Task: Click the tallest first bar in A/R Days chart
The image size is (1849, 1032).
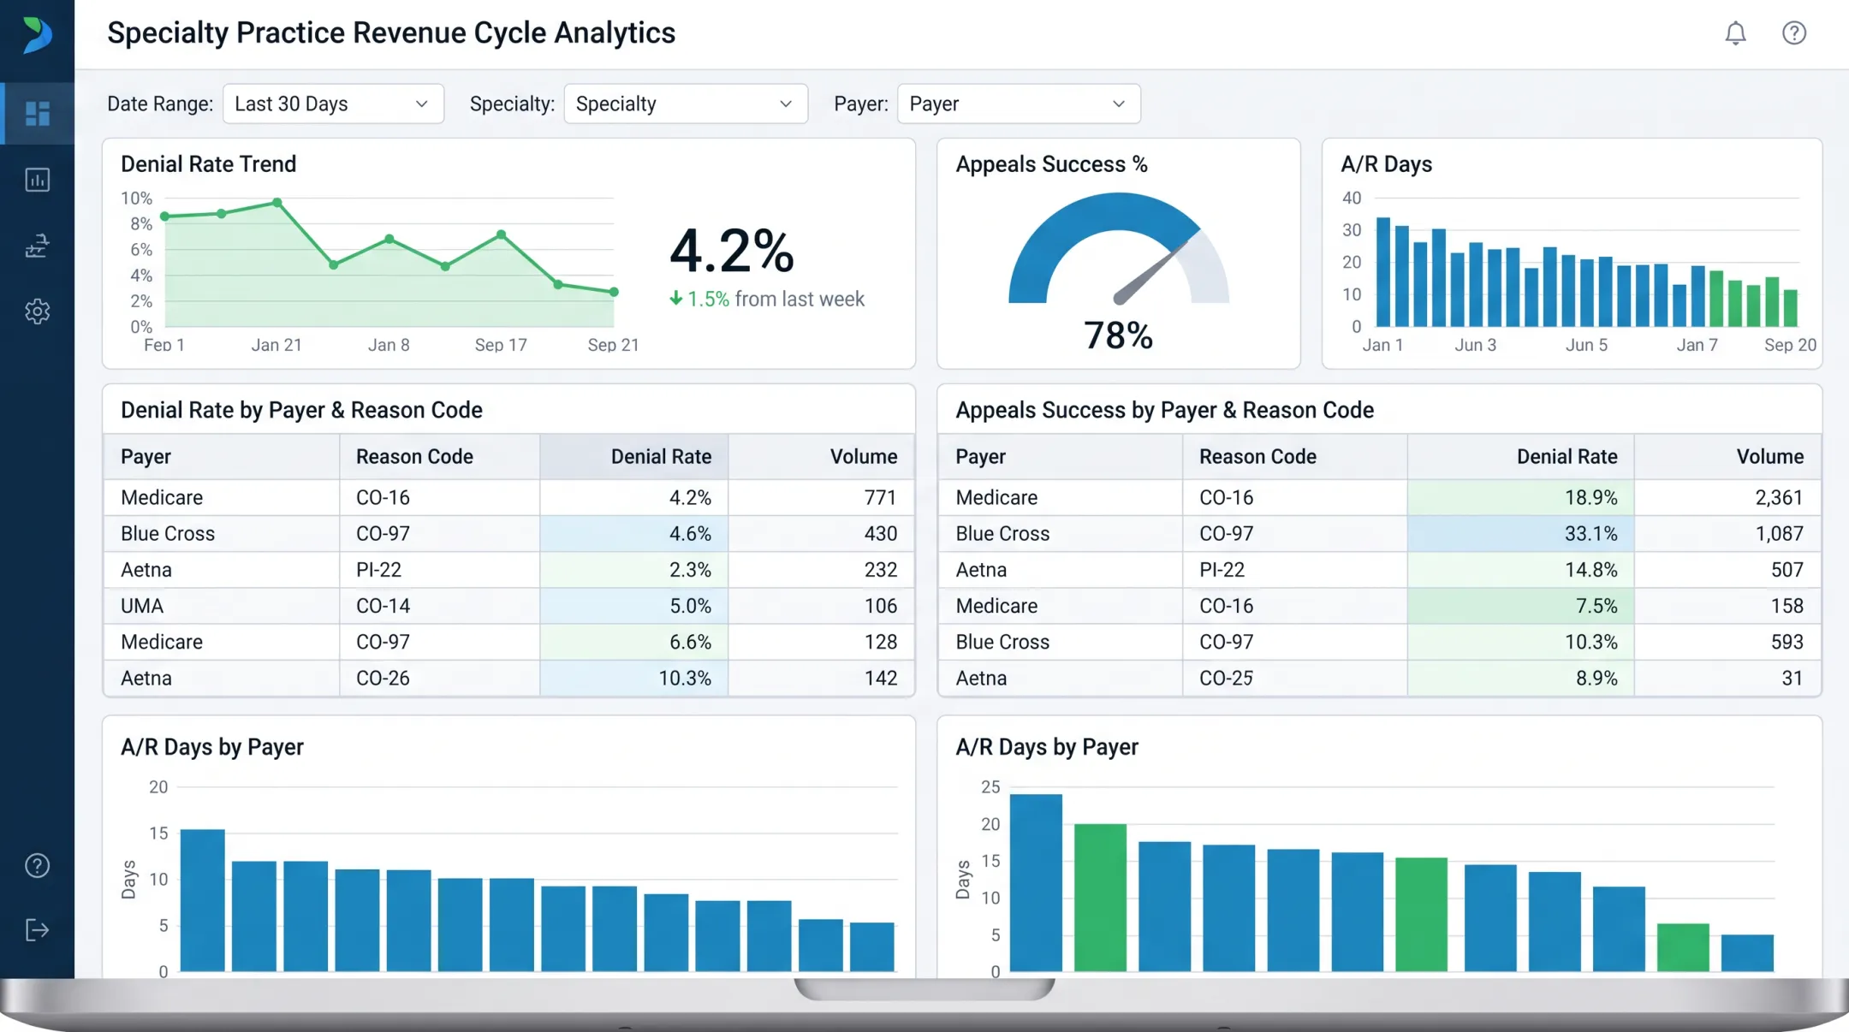Action: click(x=1382, y=272)
